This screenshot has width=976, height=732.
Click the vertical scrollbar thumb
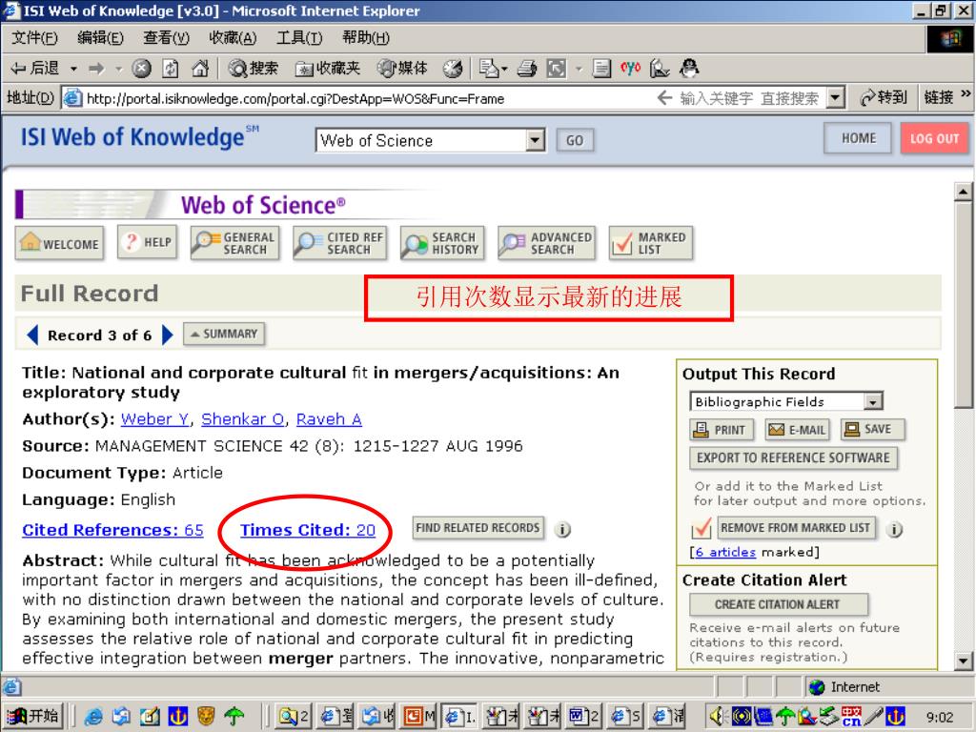click(963, 305)
